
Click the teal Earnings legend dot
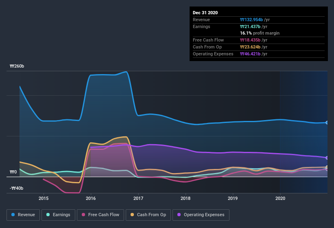[48, 215]
